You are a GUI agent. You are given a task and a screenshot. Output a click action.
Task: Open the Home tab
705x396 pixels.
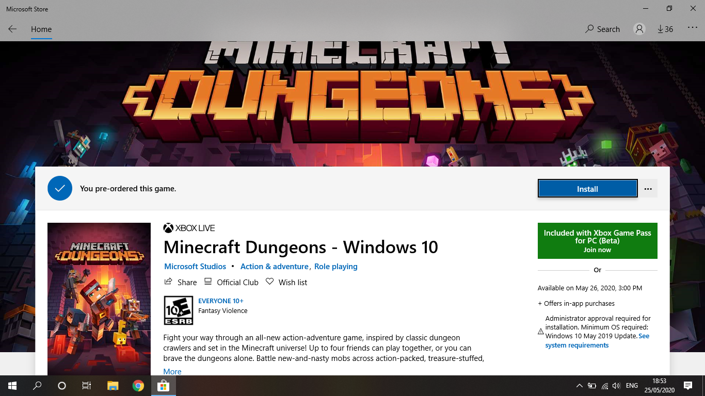(41, 29)
